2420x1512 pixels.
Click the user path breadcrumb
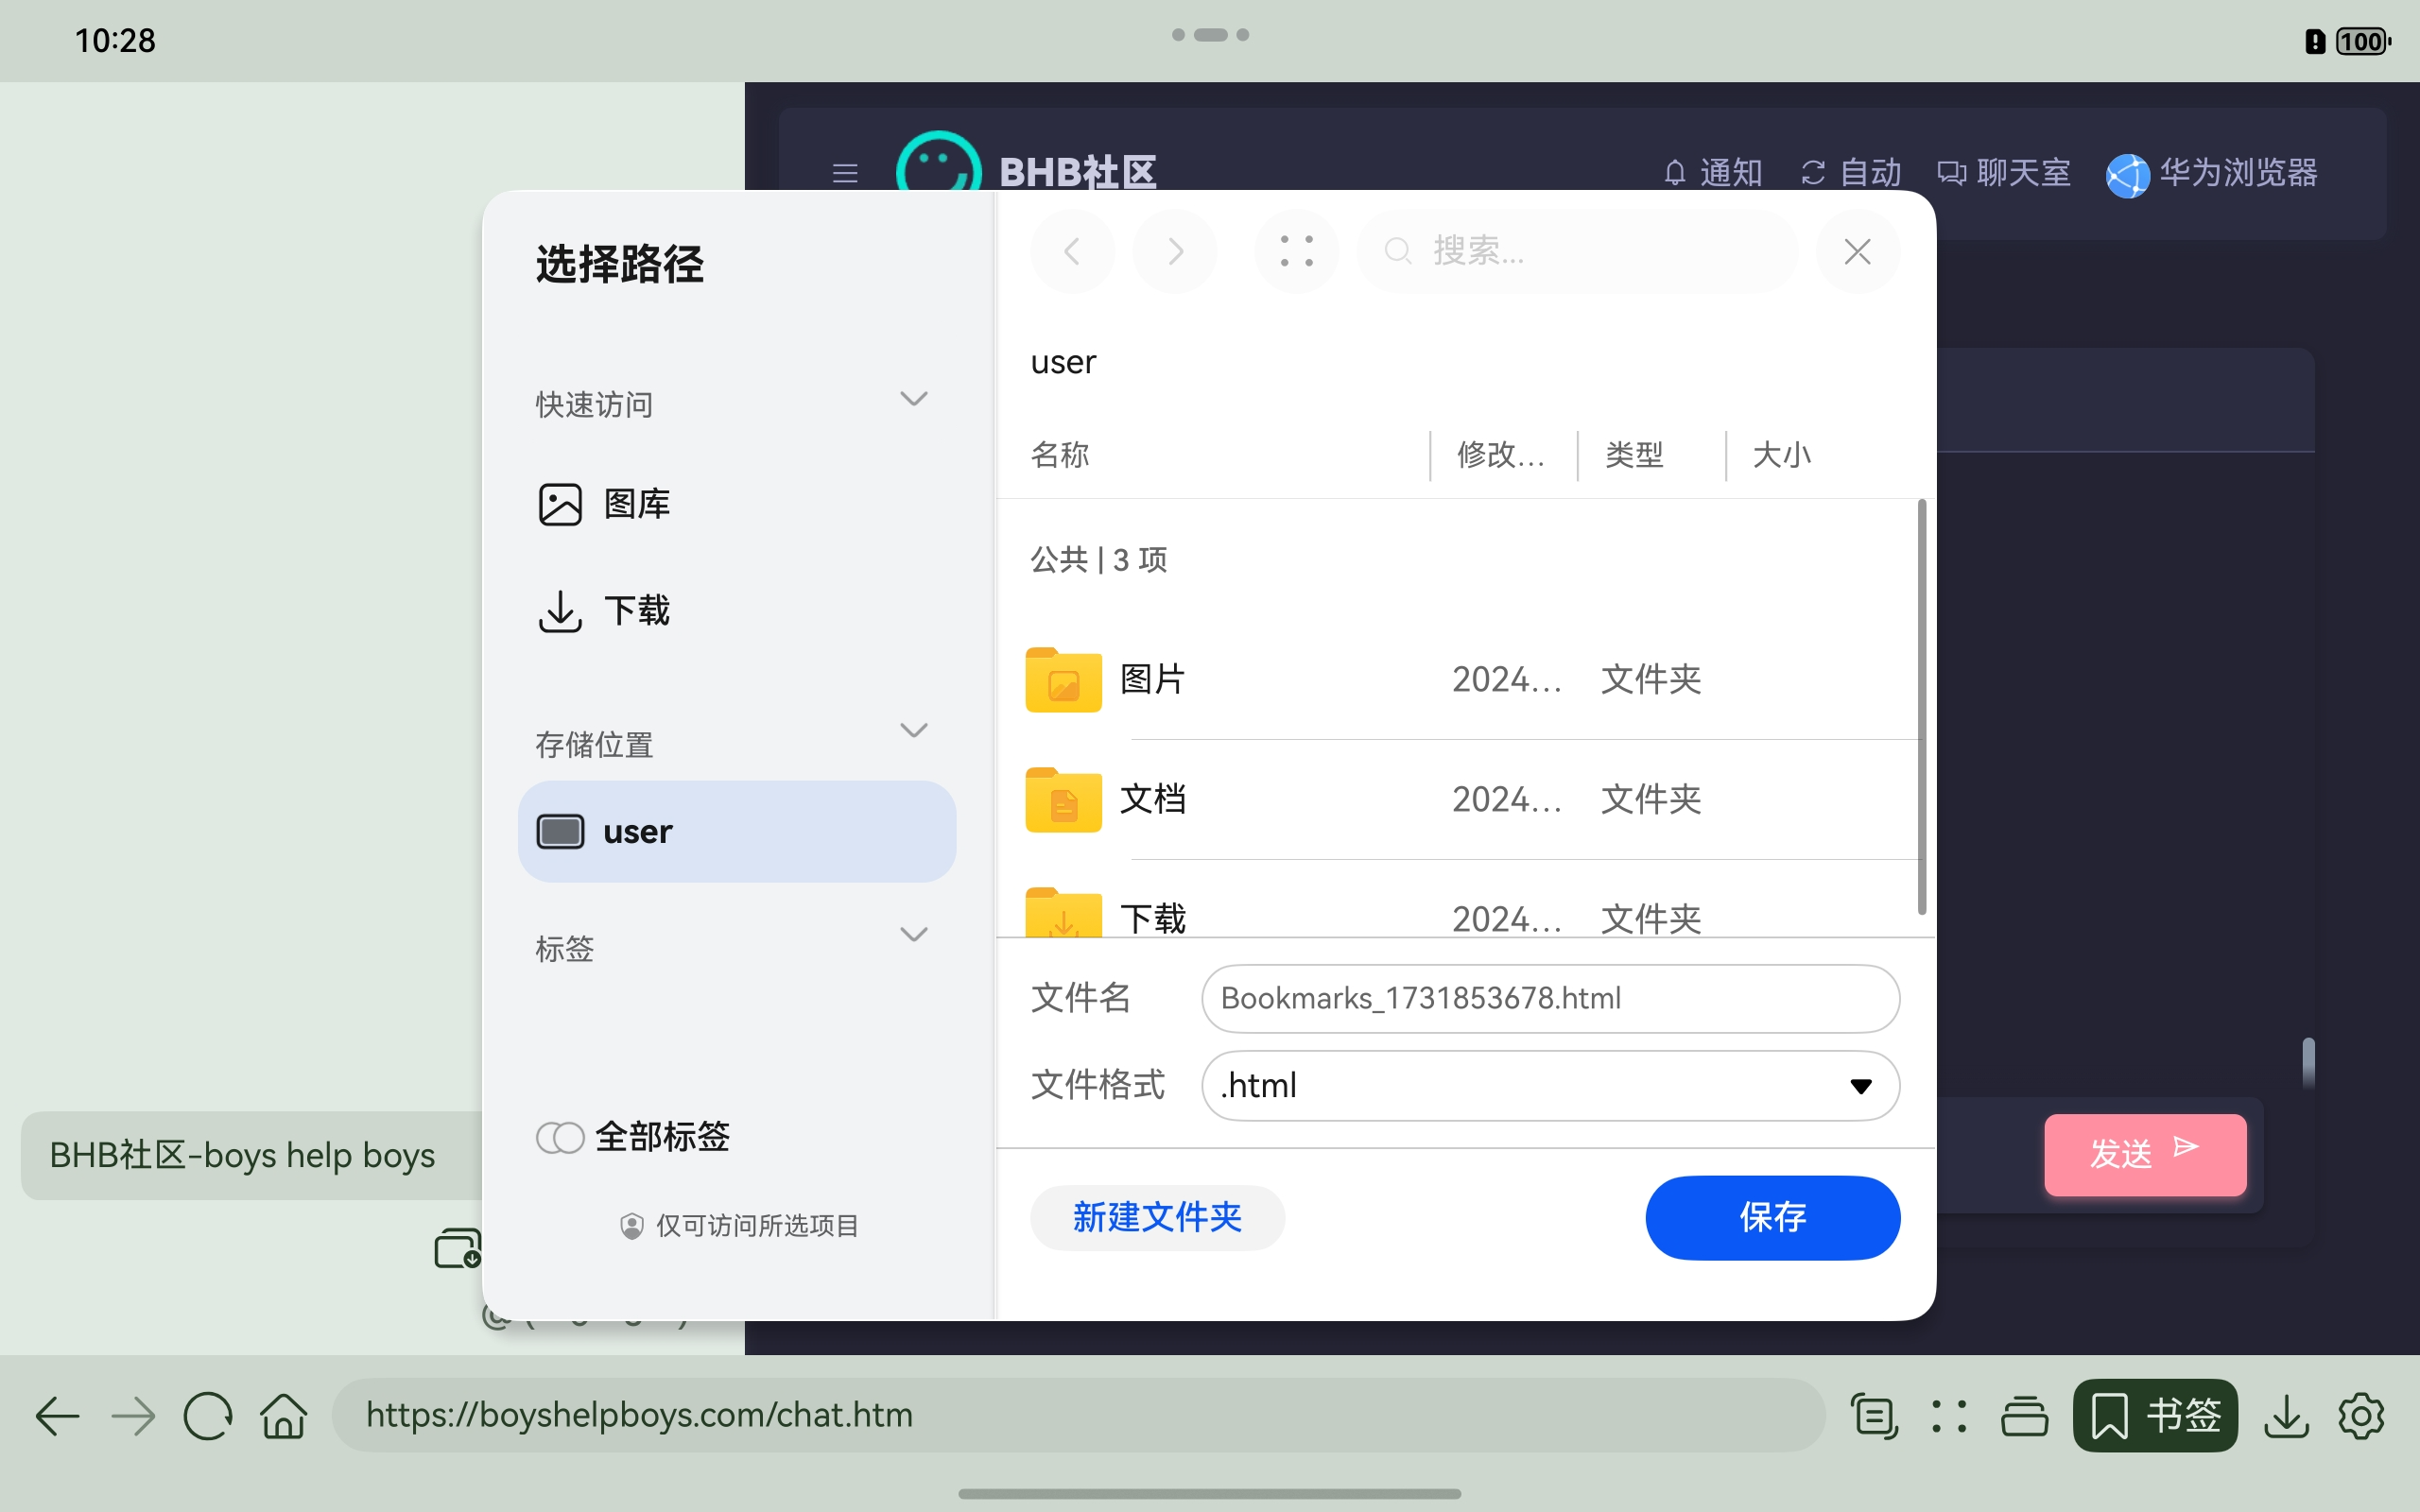[x=1063, y=362]
